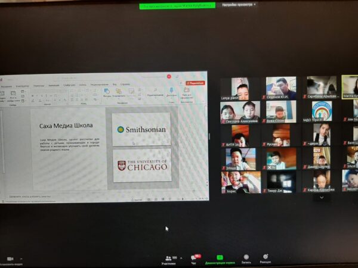Open the Design ribbon tab
This screenshot has height=268, width=358.
click(23, 86)
